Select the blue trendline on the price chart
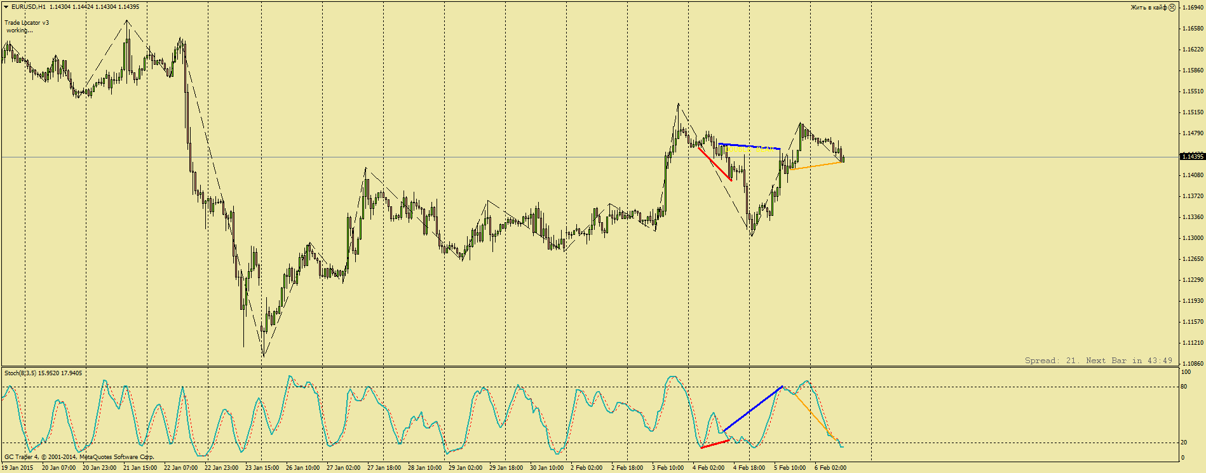This screenshot has height=473, width=1206. coord(750,147)
